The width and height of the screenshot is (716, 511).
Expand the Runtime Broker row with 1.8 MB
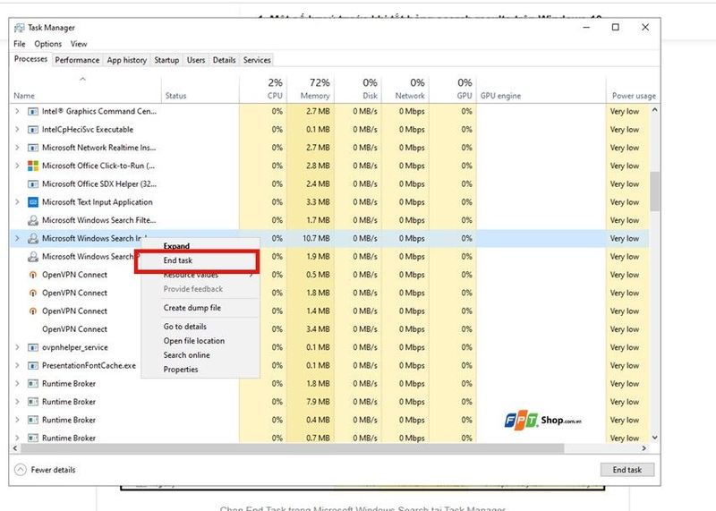(x=17, y=384)
